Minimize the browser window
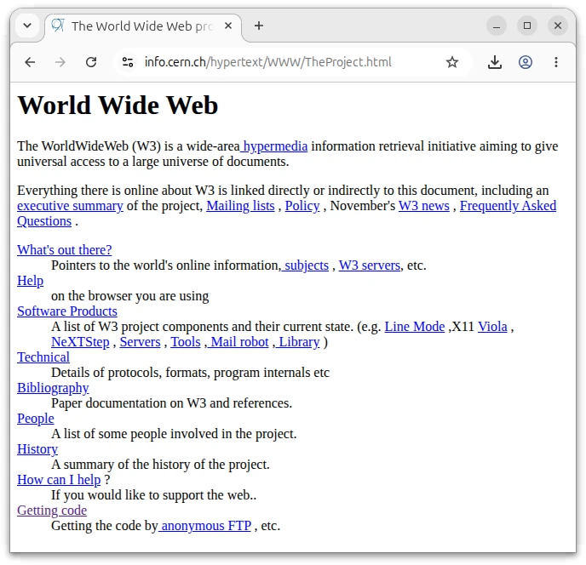Screen dimensions: 586x565 click(497, 26)
